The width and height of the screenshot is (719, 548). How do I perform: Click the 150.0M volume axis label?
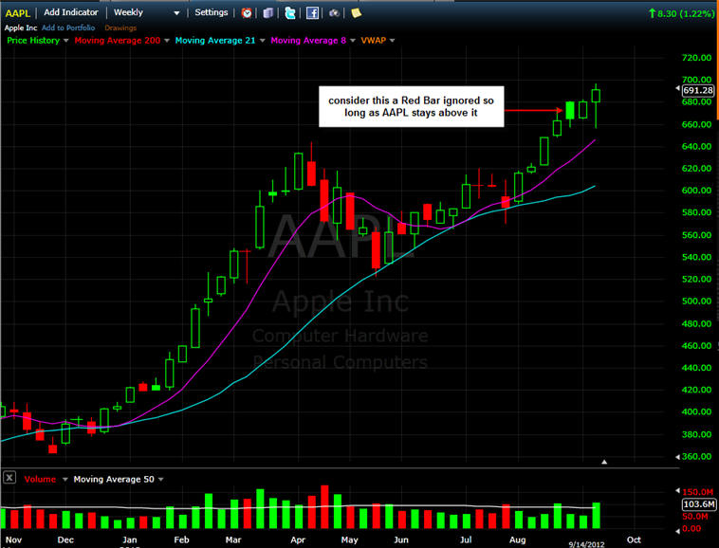tap(698, 492)
